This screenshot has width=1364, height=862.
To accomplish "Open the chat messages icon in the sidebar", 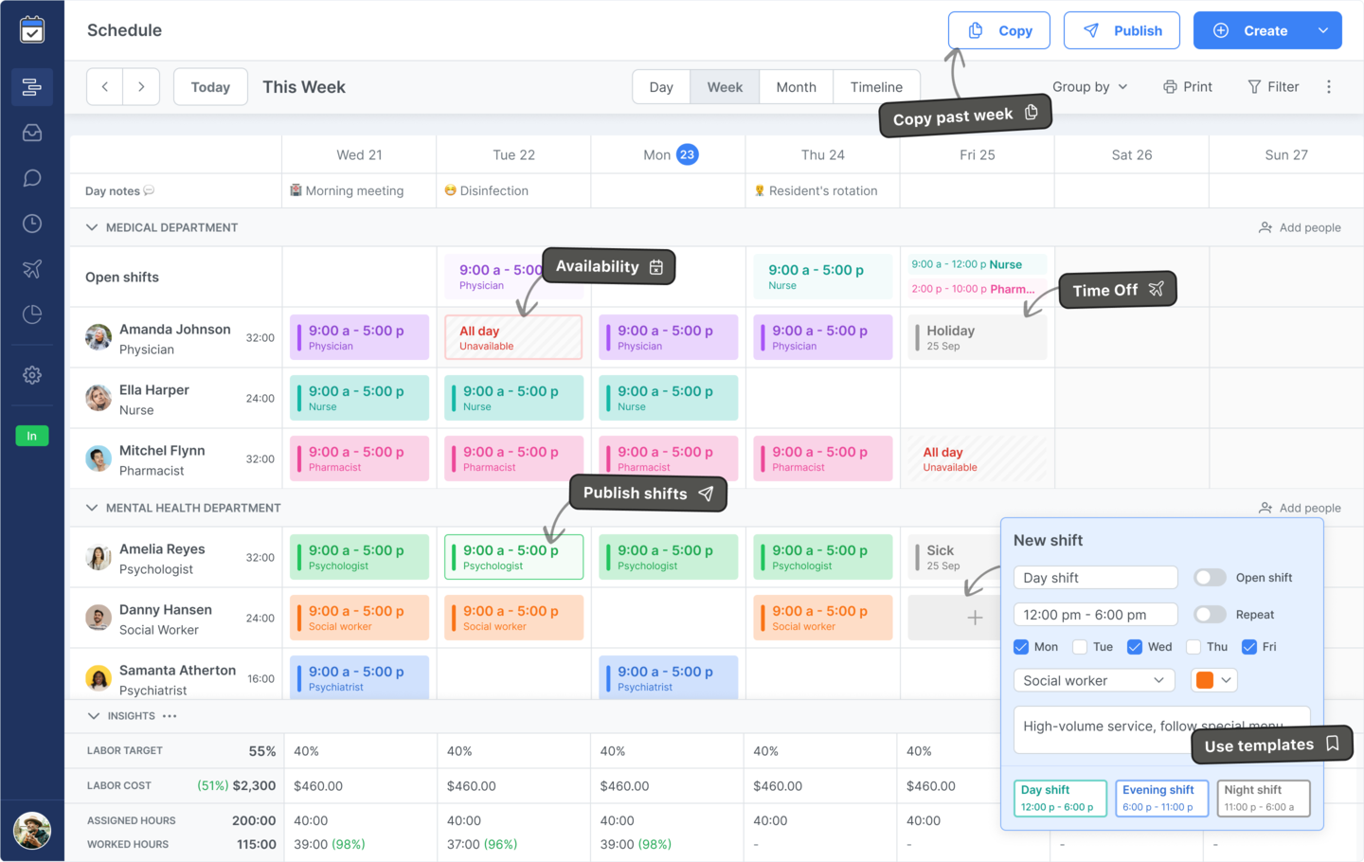I will point(31,177).
